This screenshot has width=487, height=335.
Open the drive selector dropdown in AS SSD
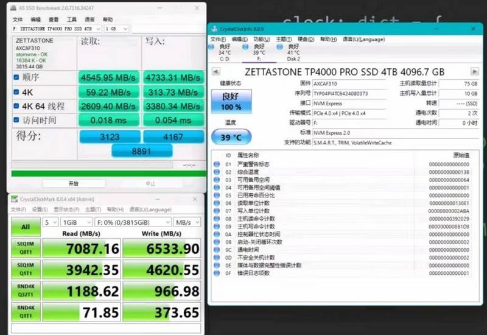tap(57, 29)
